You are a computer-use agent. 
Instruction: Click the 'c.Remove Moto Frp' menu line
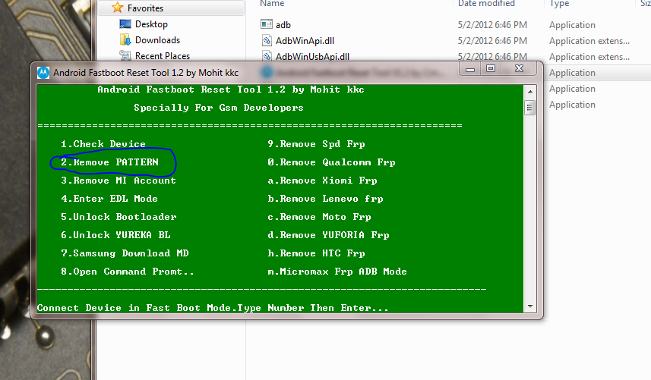pos(319,217)
